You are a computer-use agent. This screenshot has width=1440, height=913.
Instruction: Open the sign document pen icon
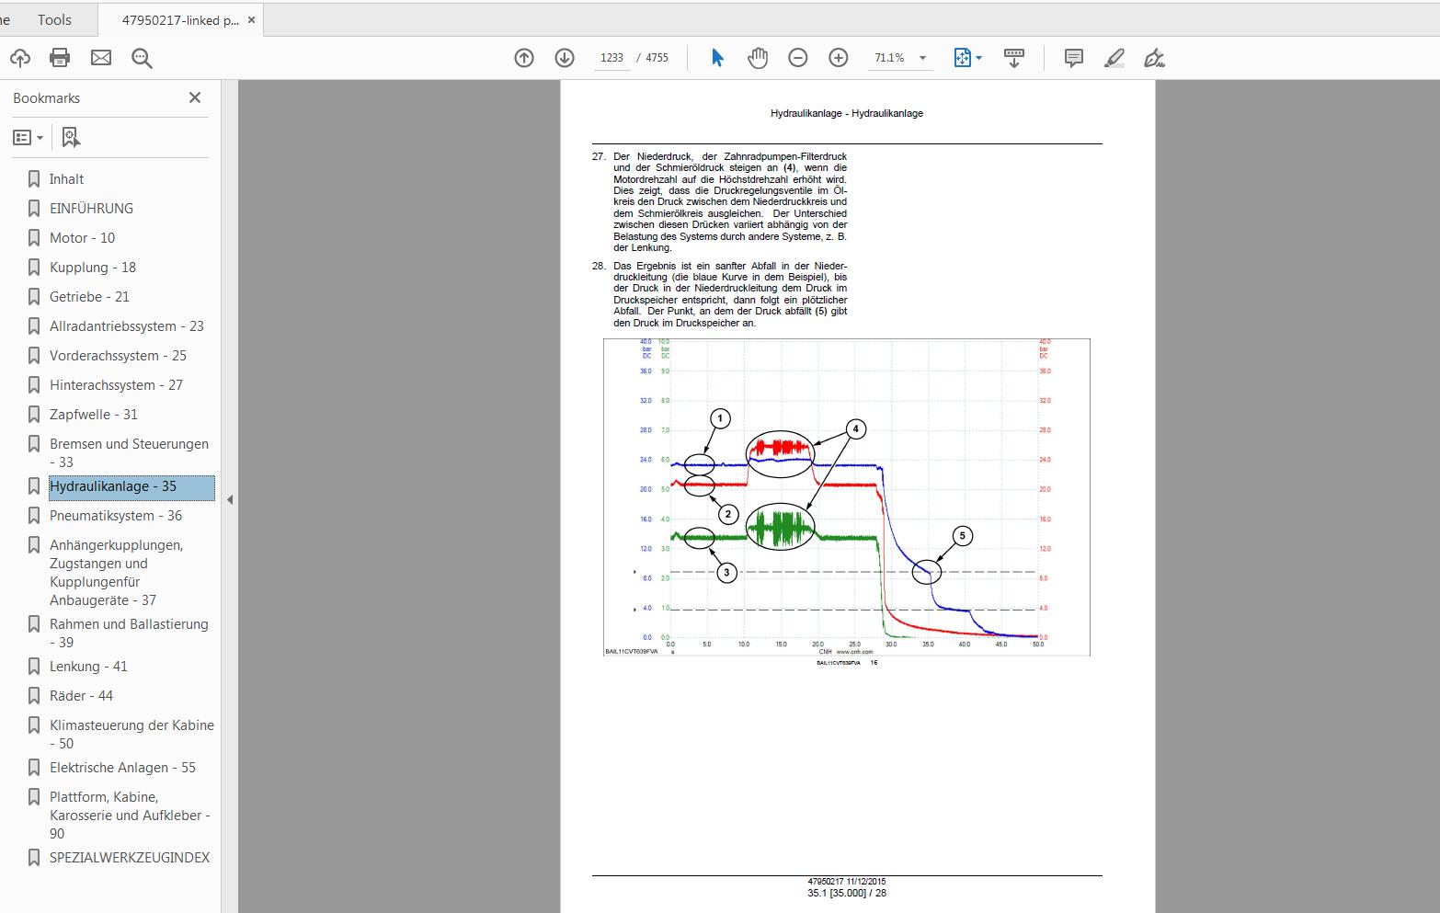[1154, 58]
